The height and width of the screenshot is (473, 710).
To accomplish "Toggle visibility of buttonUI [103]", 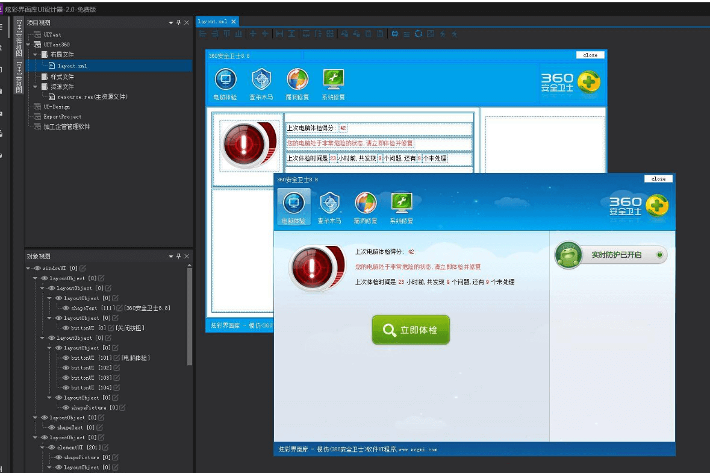I will 66,378.
